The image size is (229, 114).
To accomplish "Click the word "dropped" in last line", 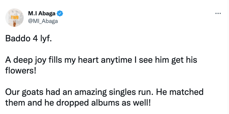I will 68,102.
